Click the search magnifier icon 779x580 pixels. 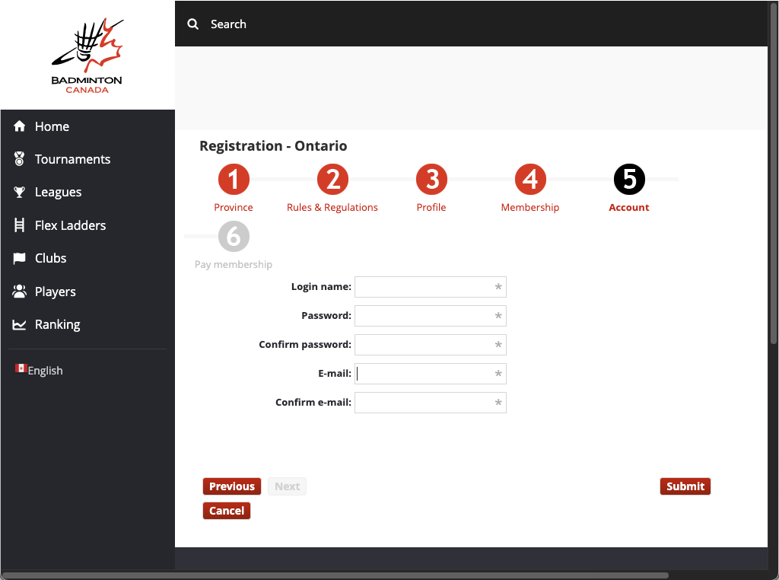[x=192, y=24]
